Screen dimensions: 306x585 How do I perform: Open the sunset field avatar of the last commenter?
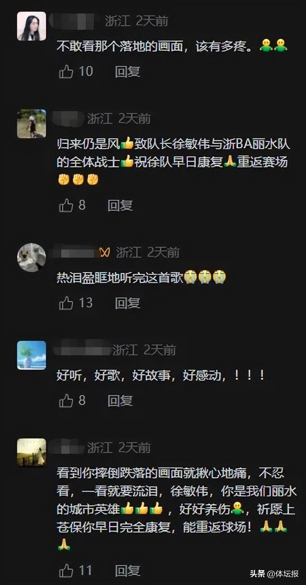coord(32,452)
